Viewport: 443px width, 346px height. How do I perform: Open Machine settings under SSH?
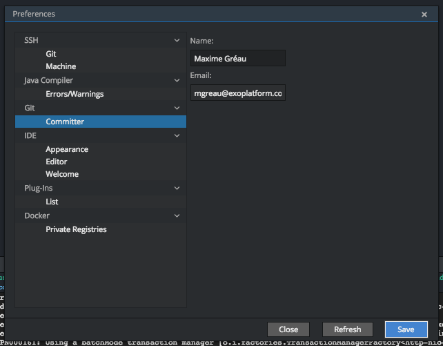pos(101,66)
